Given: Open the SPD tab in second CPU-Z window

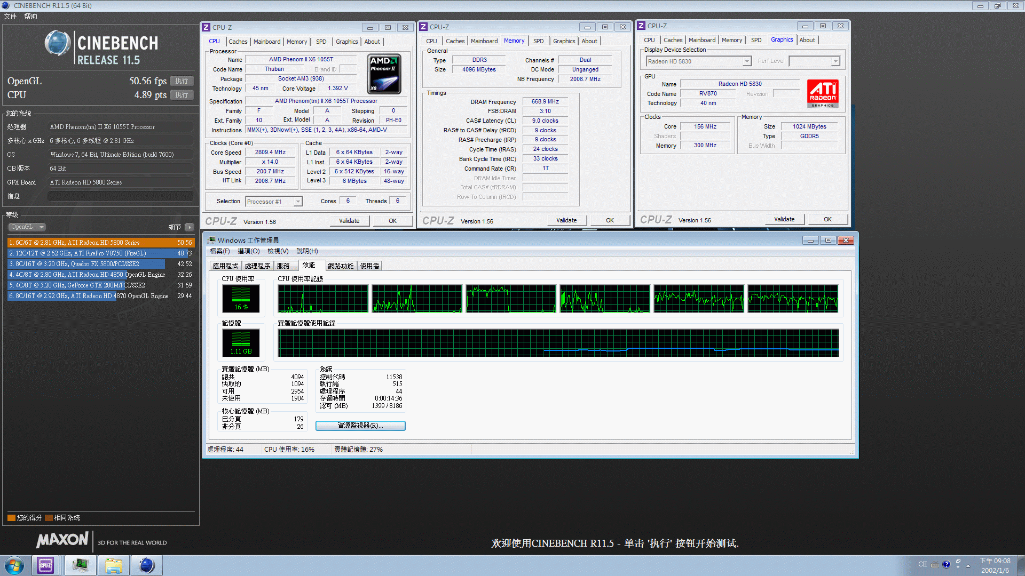Looking at the screenshot, I should coord(538,41).
